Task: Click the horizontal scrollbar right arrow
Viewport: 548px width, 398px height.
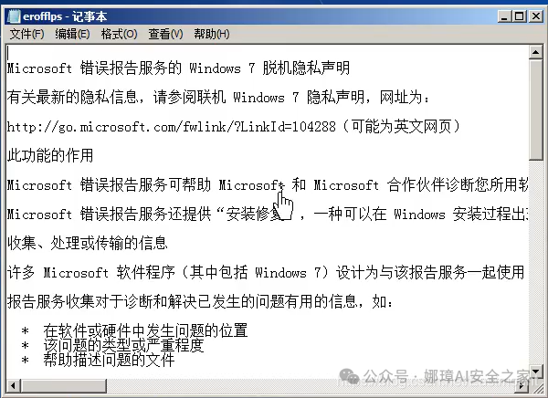Action: tap(522, 385)
